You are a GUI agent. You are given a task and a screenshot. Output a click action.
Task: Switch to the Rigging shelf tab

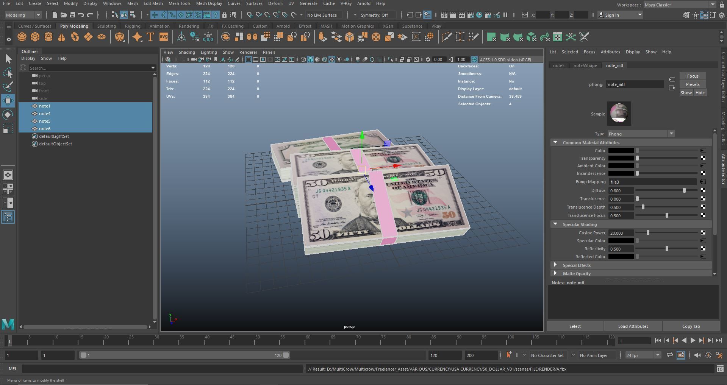click(x=133, y=26)
